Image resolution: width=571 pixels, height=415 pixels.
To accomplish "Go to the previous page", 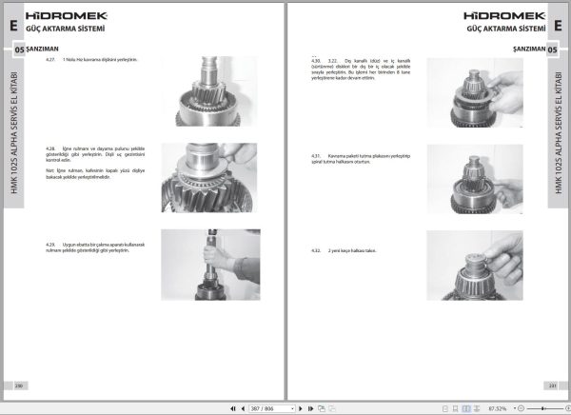I will 243,408.
